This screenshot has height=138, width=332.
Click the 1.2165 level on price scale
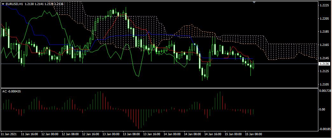tap(325, 45)
